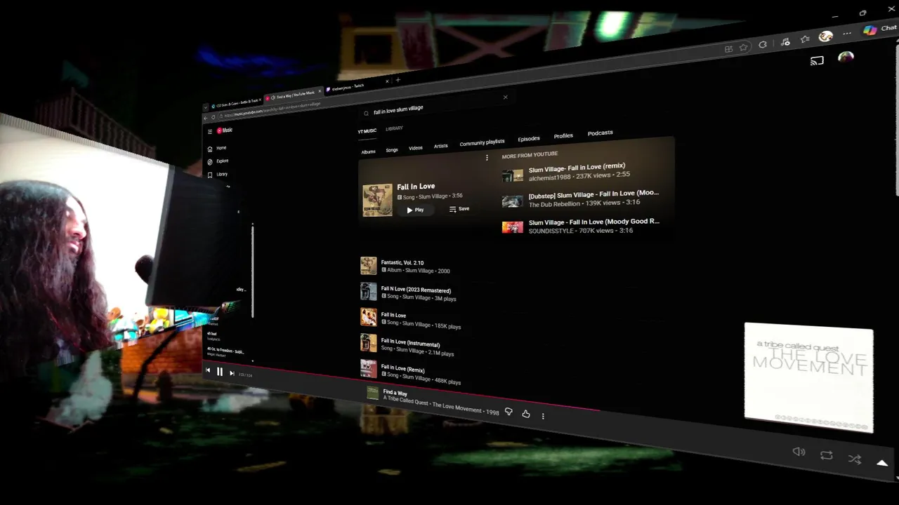This screenshot has height=505, width=899.
Task: Open the browser favorites list icon
Action: [805, 39]
